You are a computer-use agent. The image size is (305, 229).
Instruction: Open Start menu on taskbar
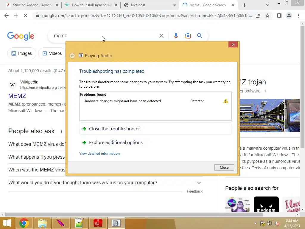(x=7, y=223)
